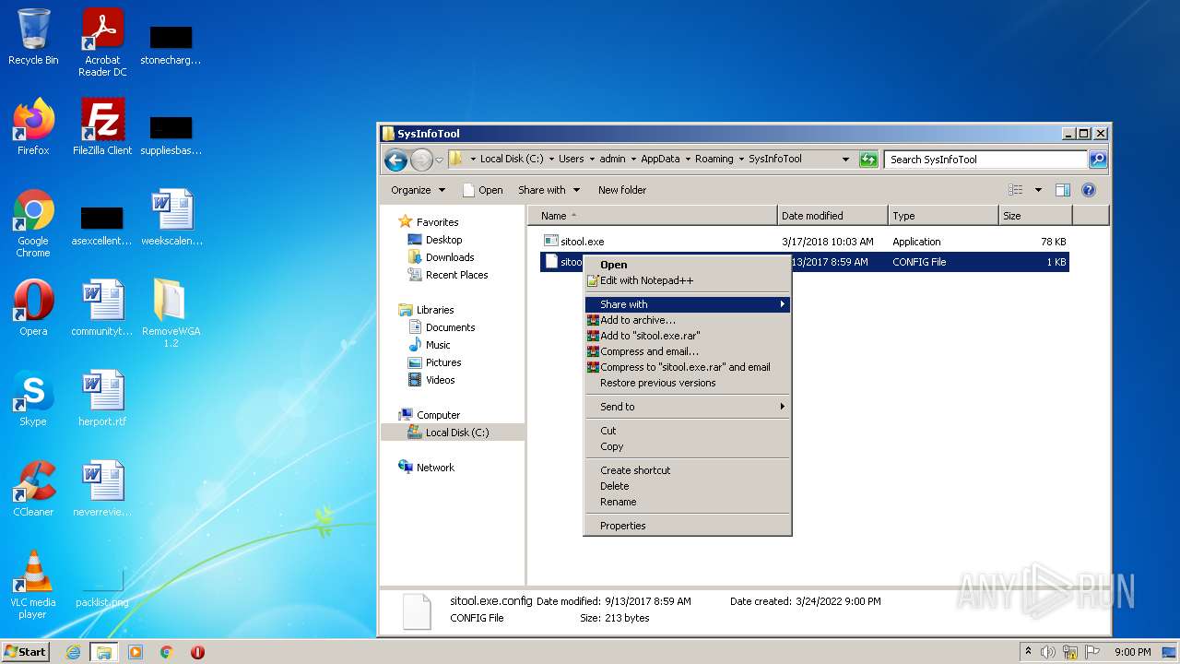The height and width of the screenshot is (664, 1180).
Task: Open the address bar history dropdown
Action: coord(845,160)
